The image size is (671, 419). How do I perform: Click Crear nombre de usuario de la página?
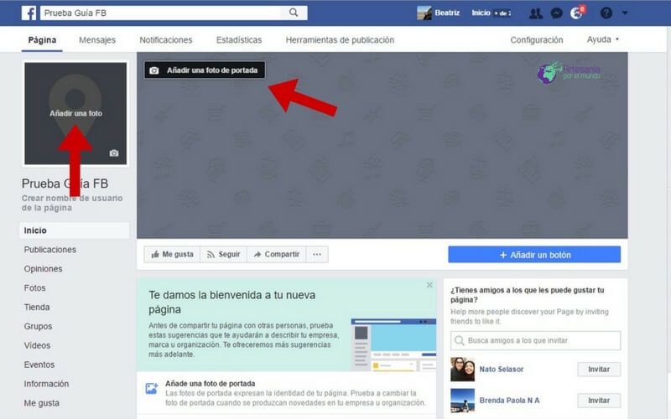(72, 203)
